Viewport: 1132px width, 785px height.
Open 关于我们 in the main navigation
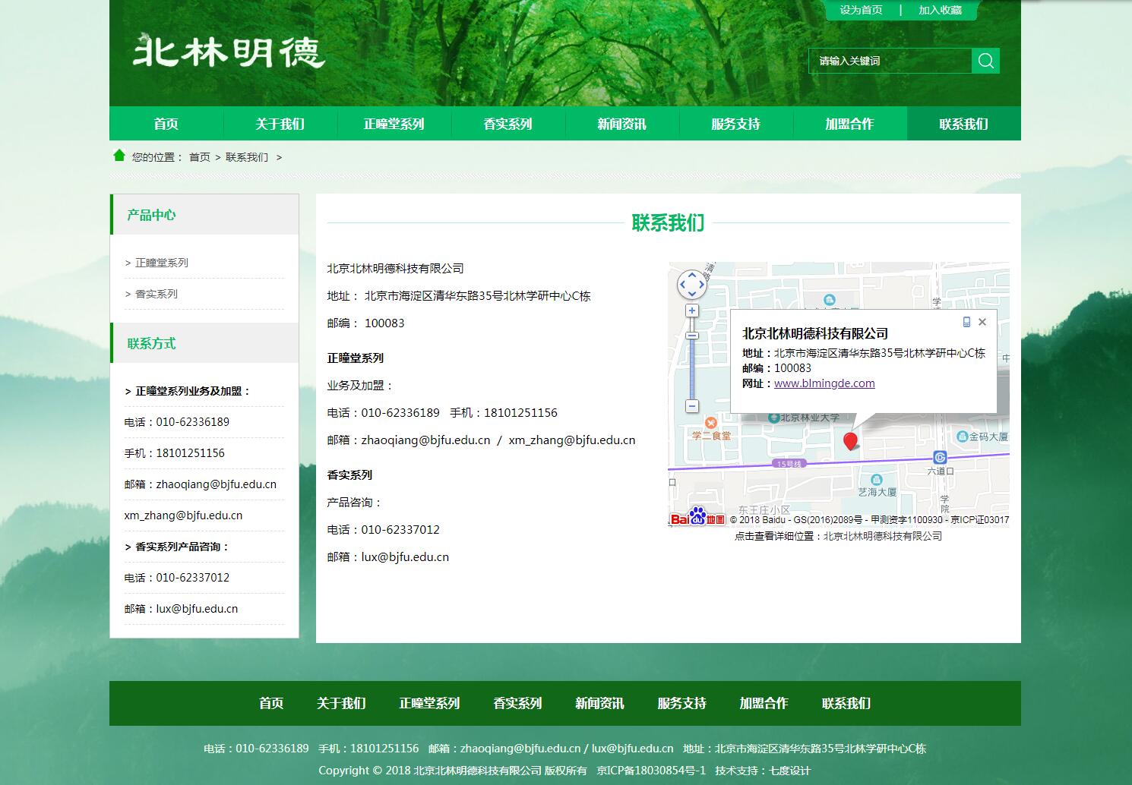(280, 124)
